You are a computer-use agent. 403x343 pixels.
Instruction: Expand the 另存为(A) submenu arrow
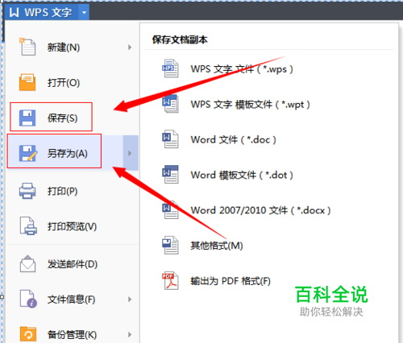pyautogui.click(x=131, y=153)
